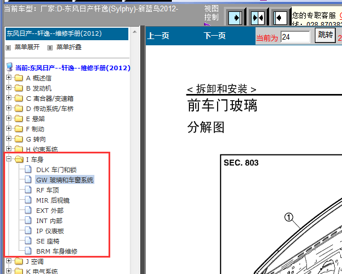
Task: Open BRM 车身维修 chapter
Action: tap(57, 251)
